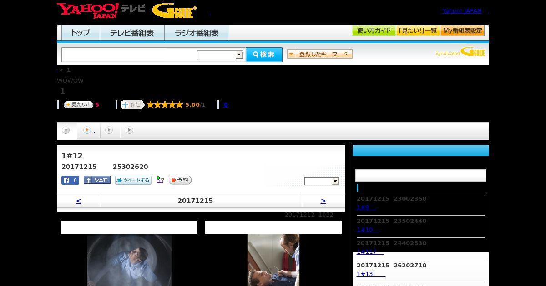Click the 予約 record reservation button
The image size is (546, 286).
tap(180, 180)
